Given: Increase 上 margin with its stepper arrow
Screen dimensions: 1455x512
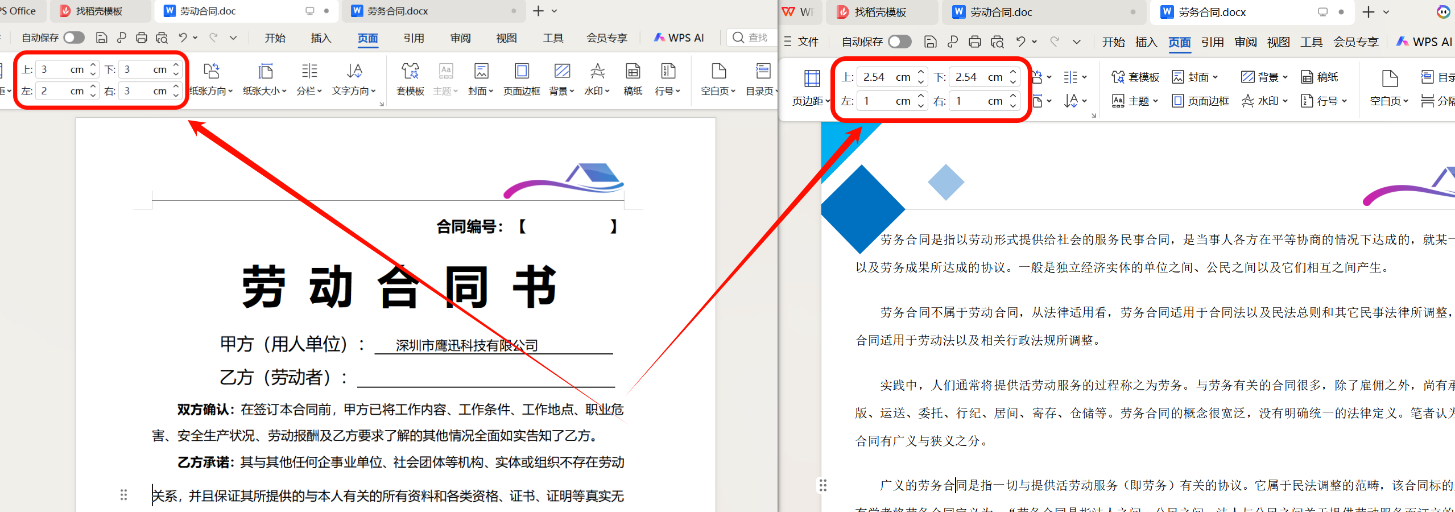Looking at the screenshot, I should point(94,65).
